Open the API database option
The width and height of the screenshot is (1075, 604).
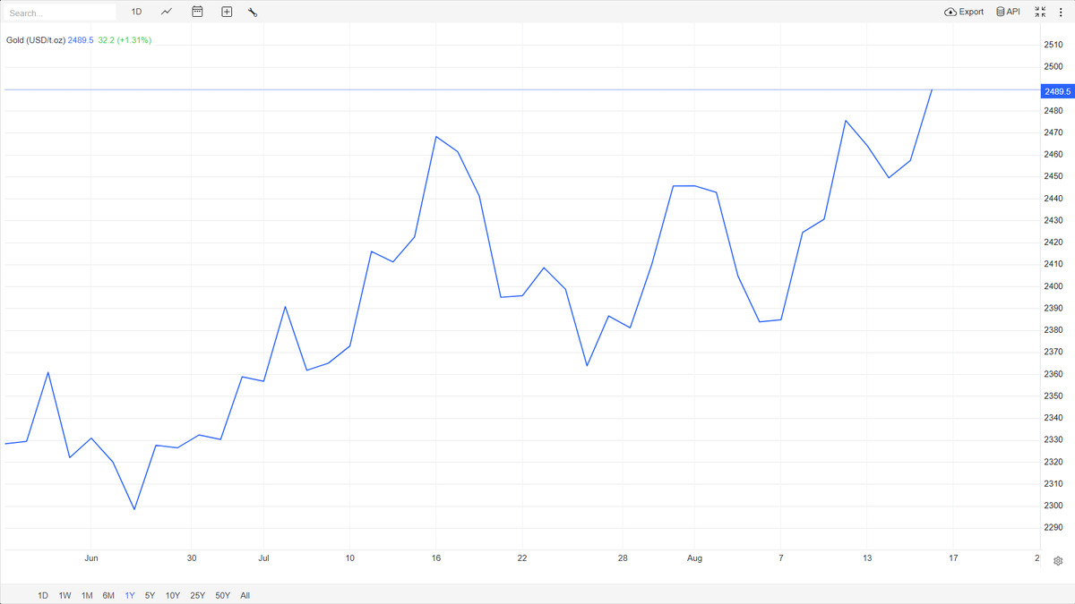point(1008,12)
